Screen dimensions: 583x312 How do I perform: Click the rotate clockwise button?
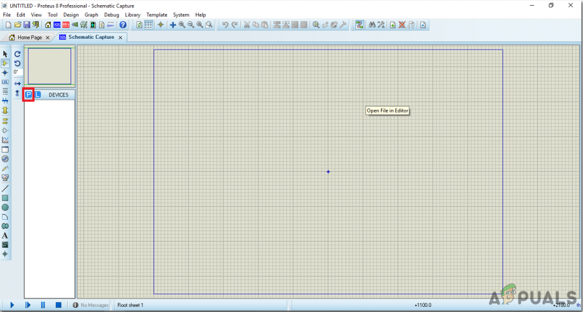pos(17,54)
